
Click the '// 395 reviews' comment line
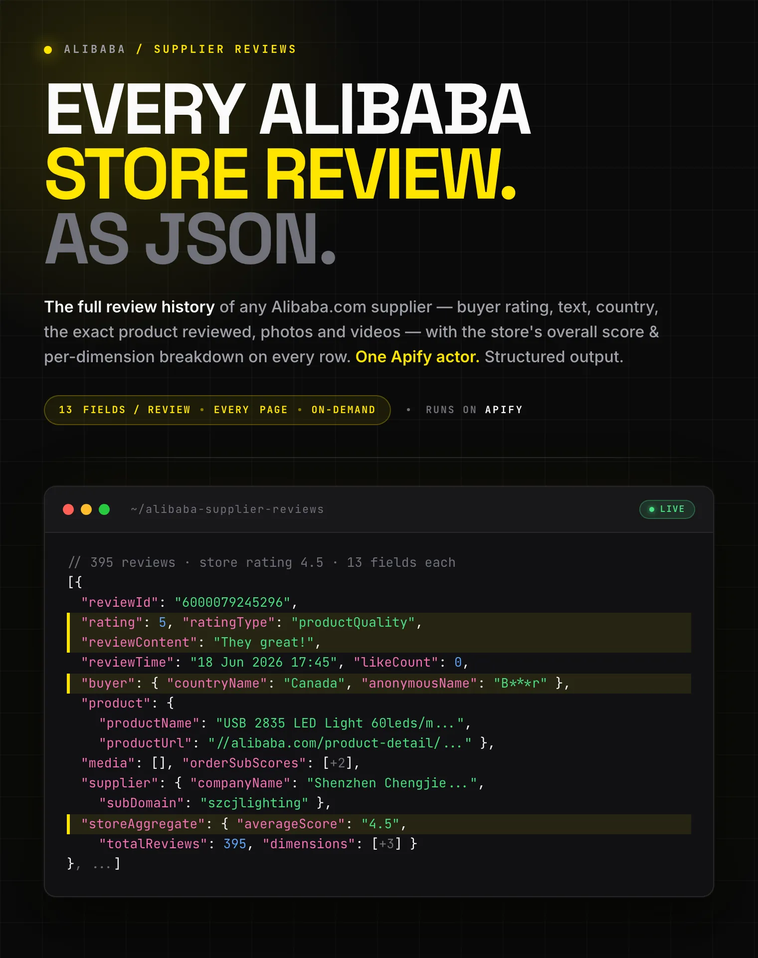coord(262,562)
